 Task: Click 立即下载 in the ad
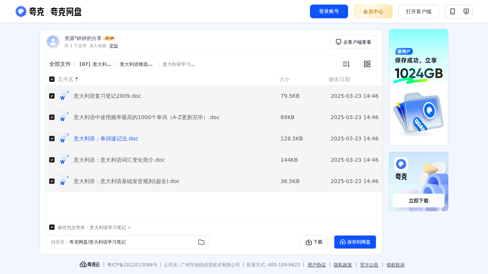pyautogui.click(x=419, y=201)
